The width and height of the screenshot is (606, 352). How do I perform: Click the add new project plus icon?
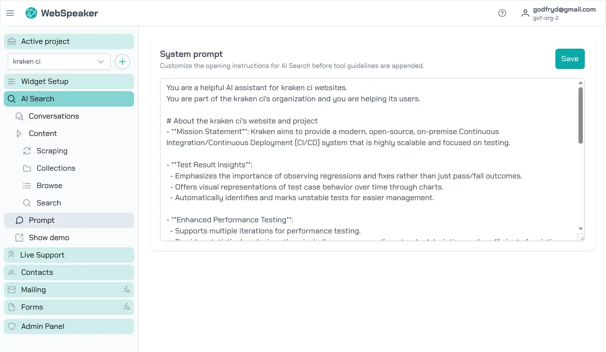pyautogui.click(x=122, y=62)
